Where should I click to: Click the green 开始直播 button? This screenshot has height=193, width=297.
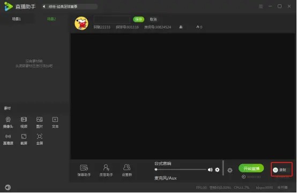click(251, 168)
